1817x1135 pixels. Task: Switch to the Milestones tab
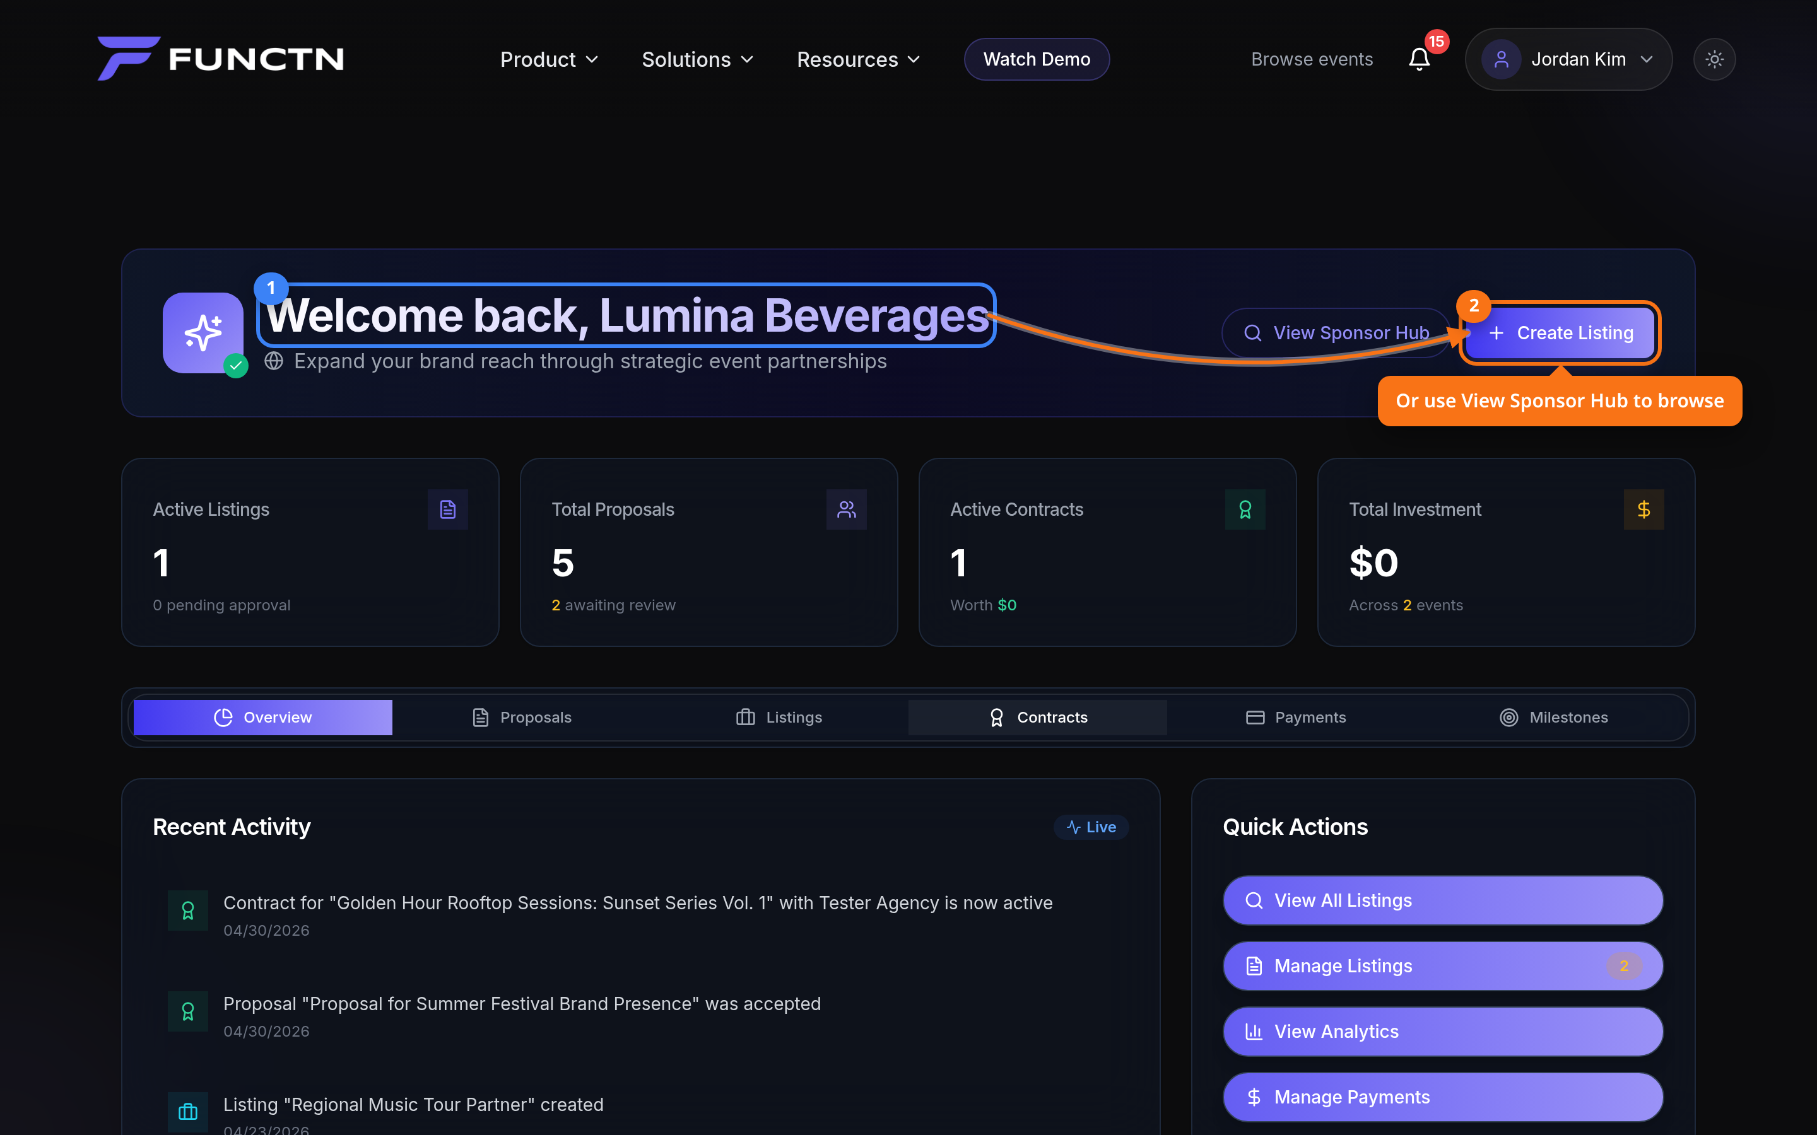pos(1554,718)
